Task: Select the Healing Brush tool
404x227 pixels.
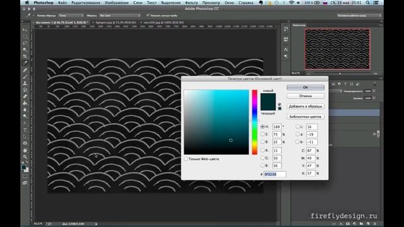Action: 25,70
